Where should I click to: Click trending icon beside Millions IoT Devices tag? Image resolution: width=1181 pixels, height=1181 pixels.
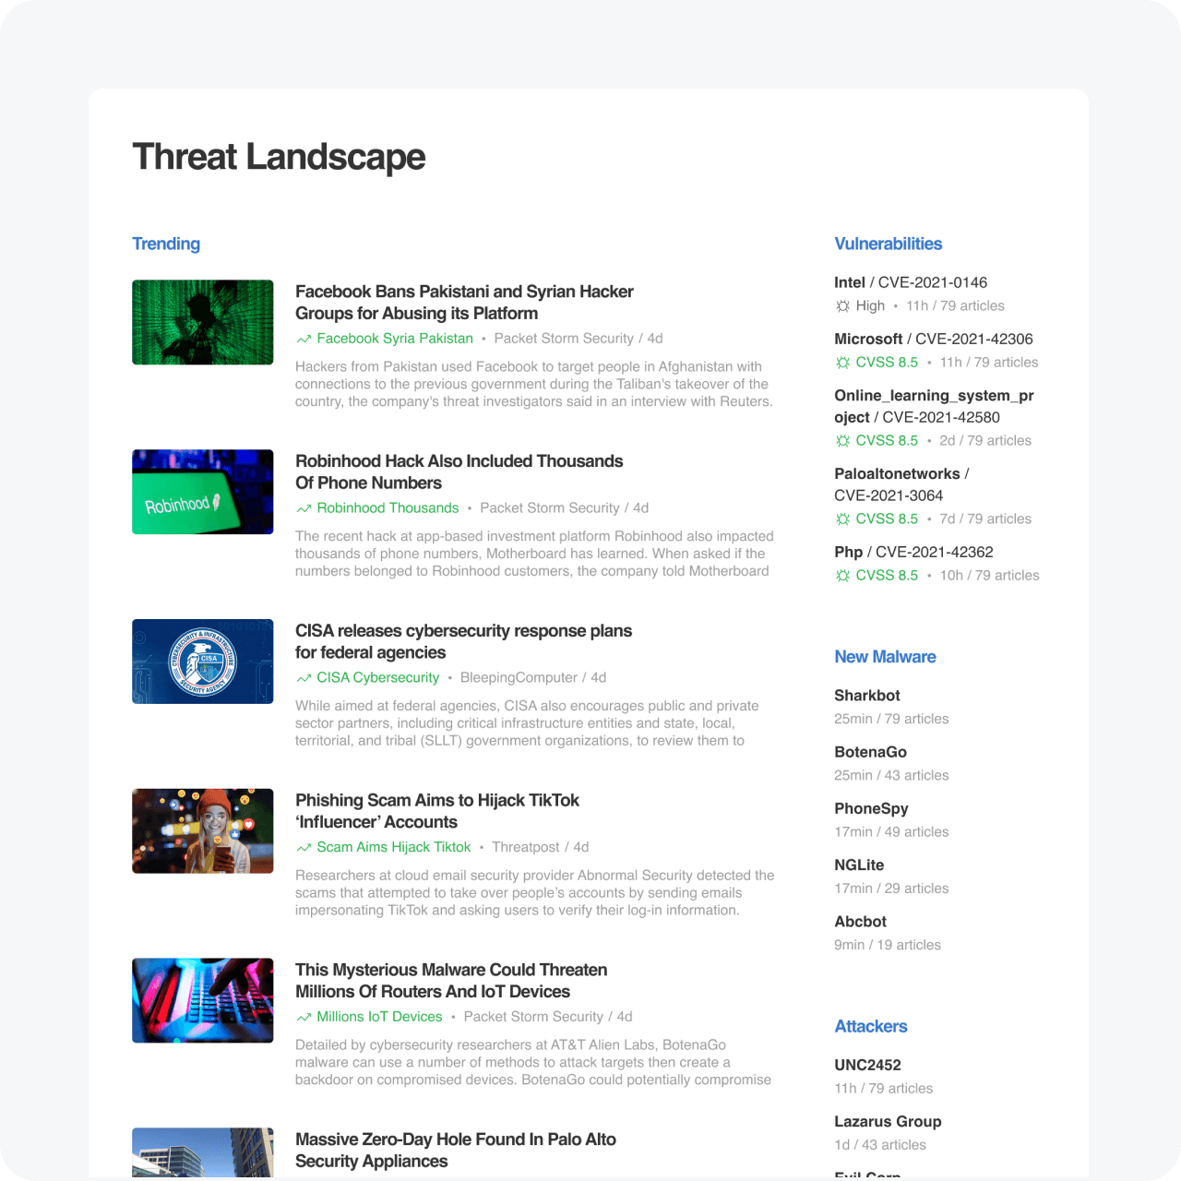pos(304,1018)
